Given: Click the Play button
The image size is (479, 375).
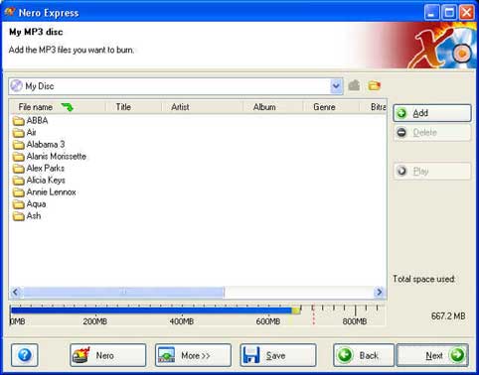Looking at the screenshot, I should click(x=432, y=171).
